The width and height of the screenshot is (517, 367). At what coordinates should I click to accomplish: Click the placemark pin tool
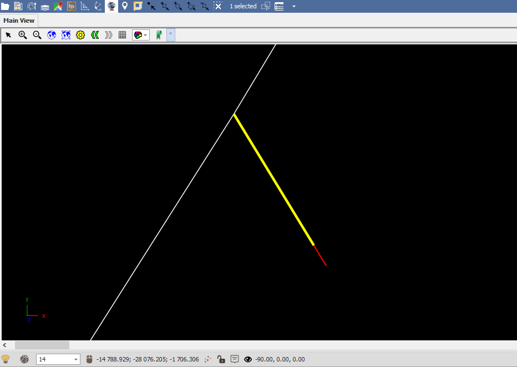tap(124, 6)
